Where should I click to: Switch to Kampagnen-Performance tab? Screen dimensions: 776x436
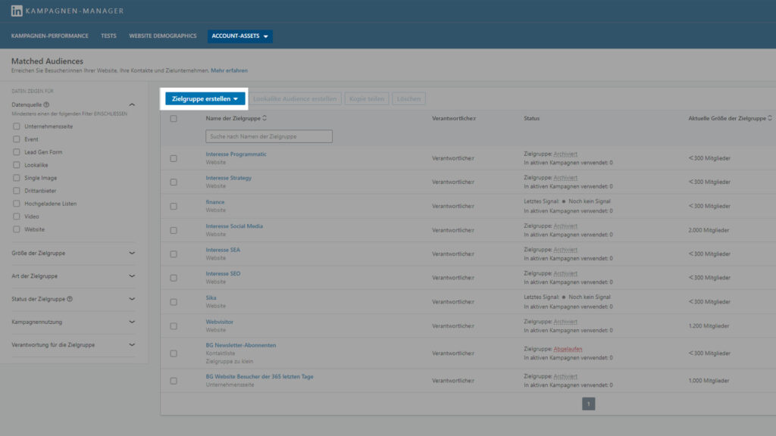tap(50, 36)
